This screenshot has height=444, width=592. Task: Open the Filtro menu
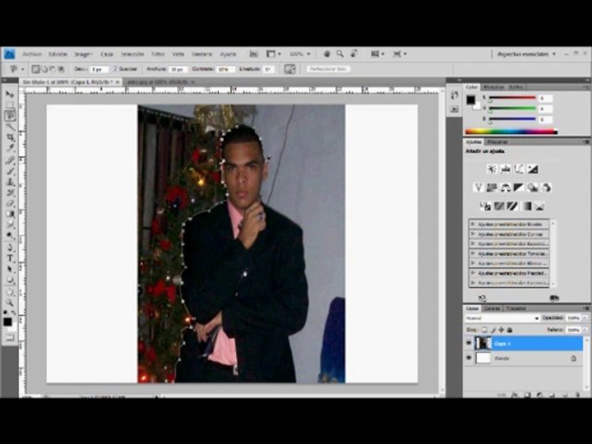tap(158, 54)
